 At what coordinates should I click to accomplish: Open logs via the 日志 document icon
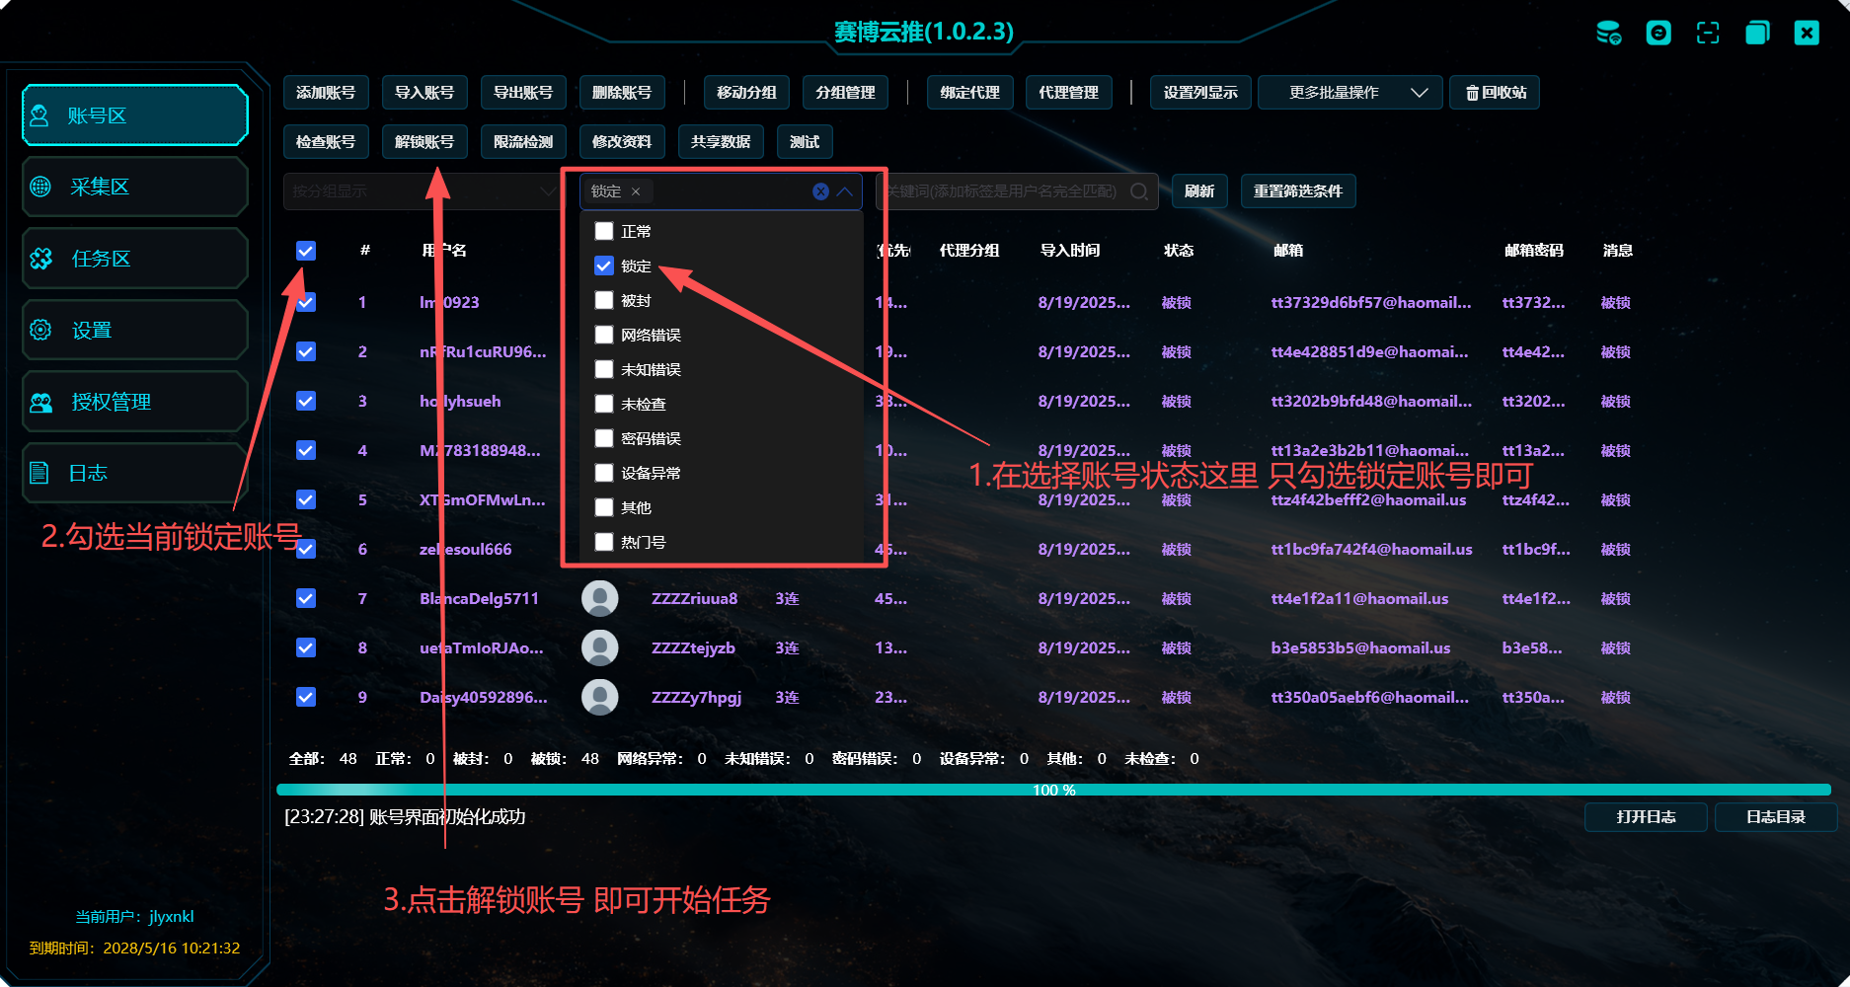click(40, 472)
